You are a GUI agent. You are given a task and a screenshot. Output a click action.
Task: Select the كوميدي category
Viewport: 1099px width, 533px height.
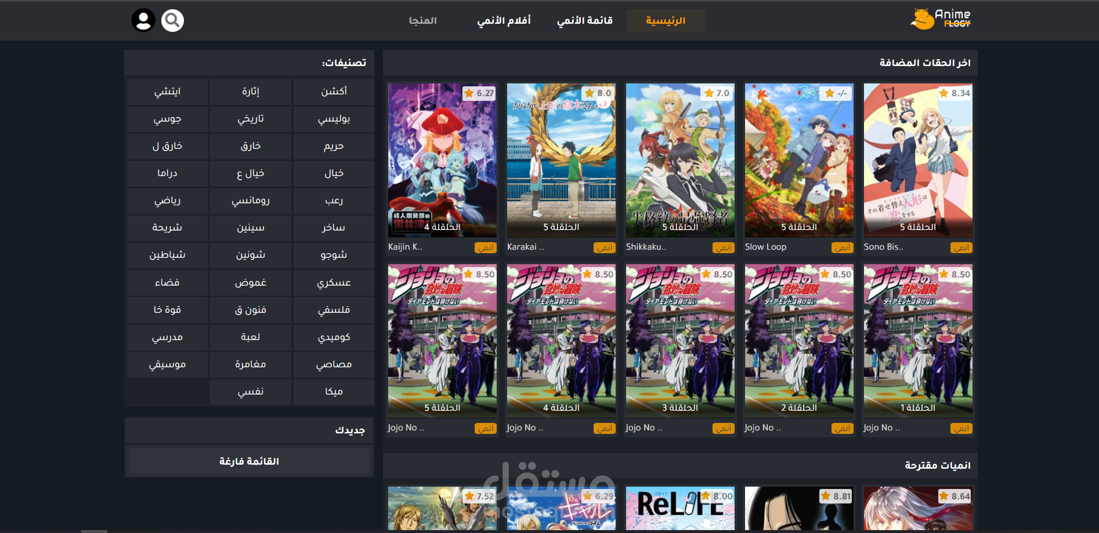[334, 337]
